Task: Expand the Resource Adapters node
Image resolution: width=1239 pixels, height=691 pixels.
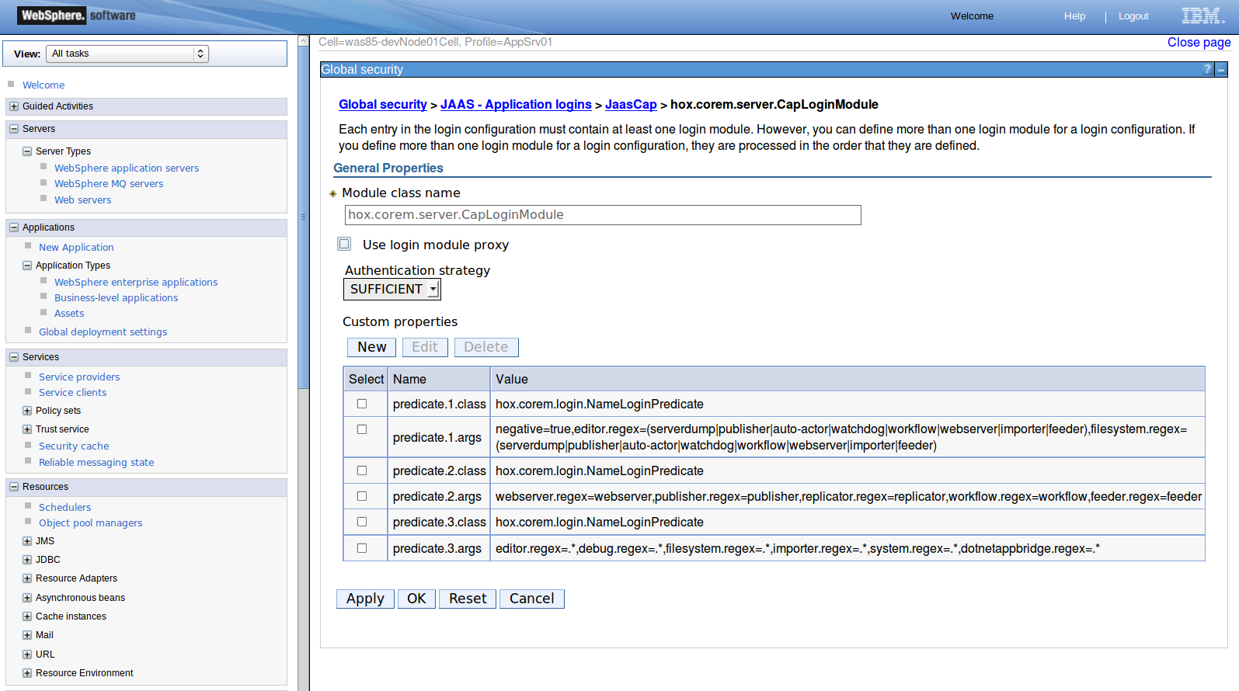Action: click(27, 578)
